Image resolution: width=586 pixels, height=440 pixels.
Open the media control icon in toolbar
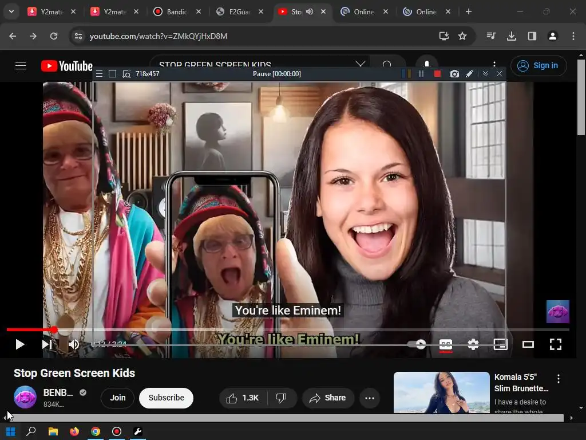pos(491,36)
